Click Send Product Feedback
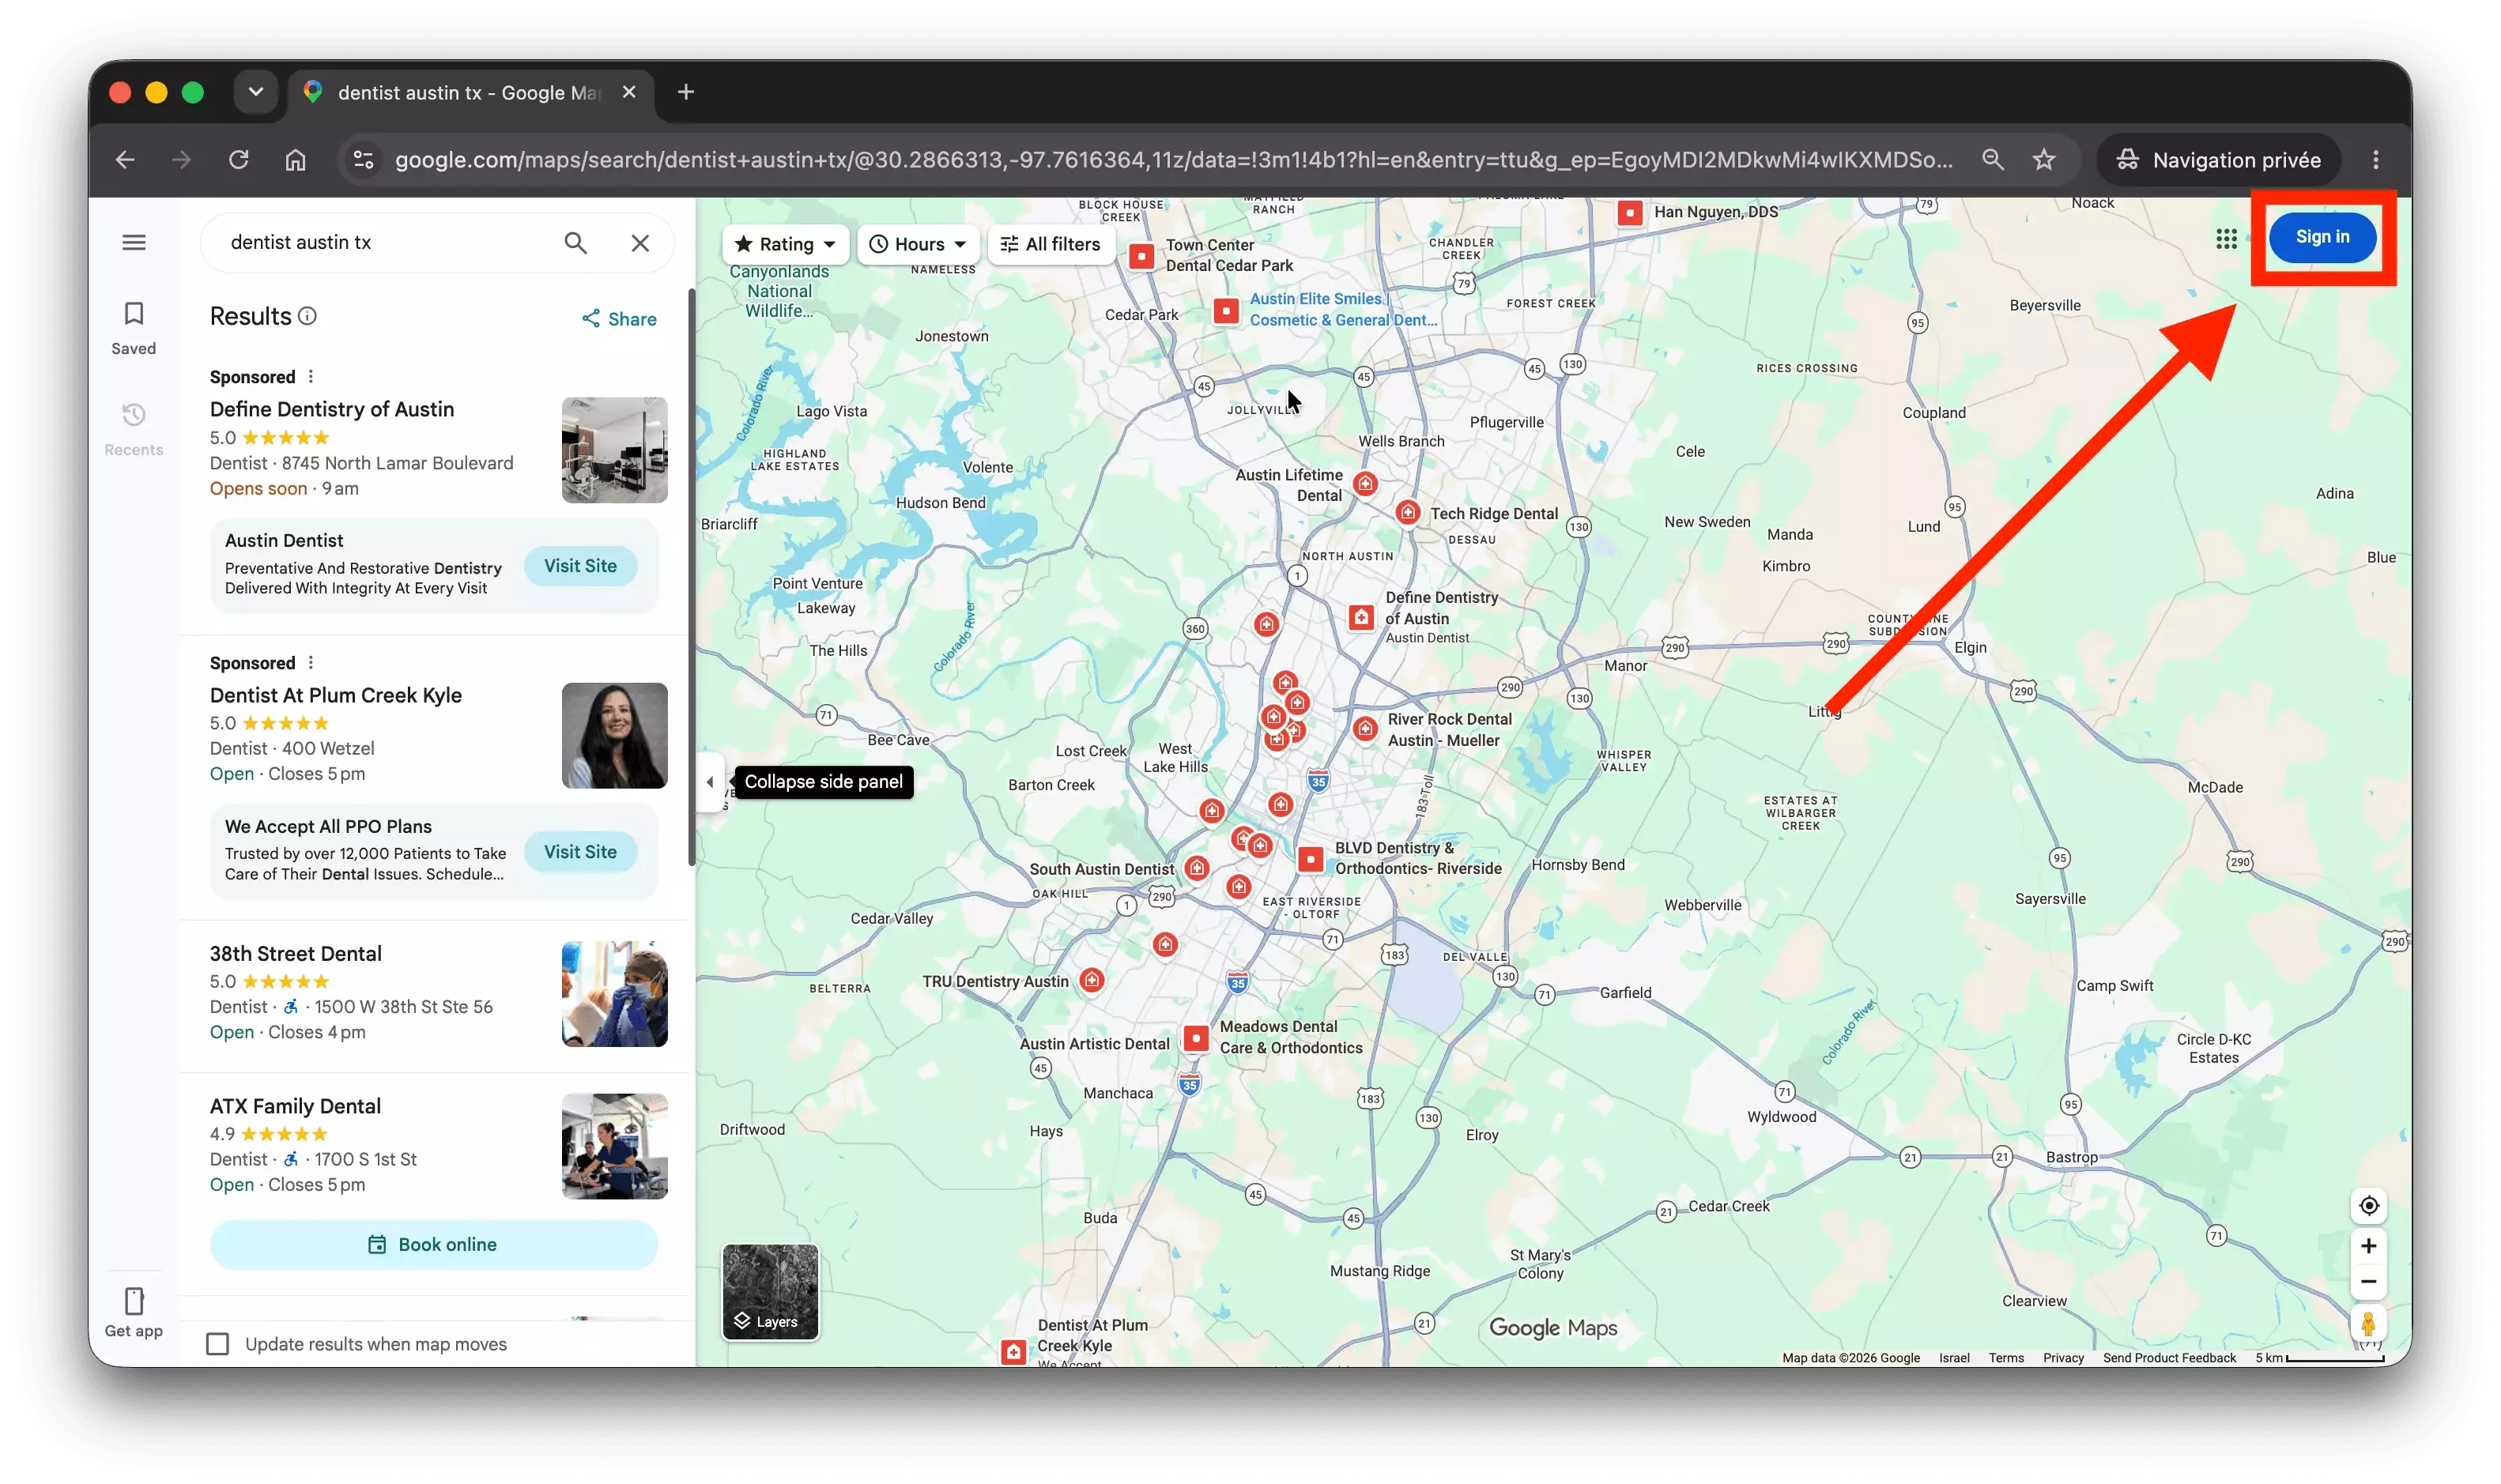 2168,1357
